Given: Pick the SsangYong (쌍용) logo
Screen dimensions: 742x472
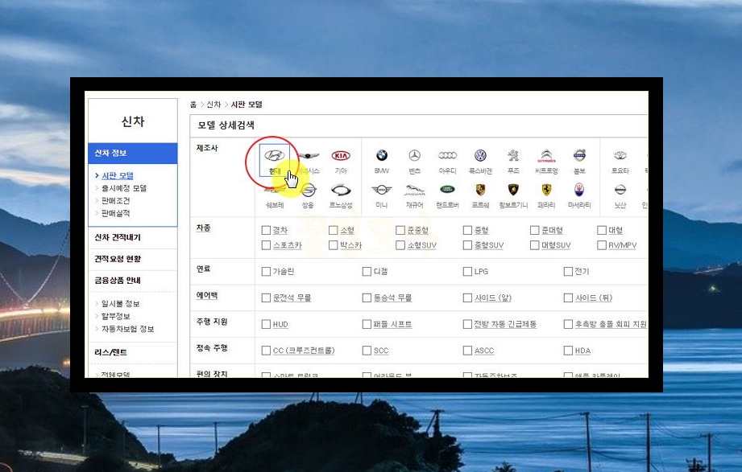Looking at the screenshot, I should click(308, 190).
